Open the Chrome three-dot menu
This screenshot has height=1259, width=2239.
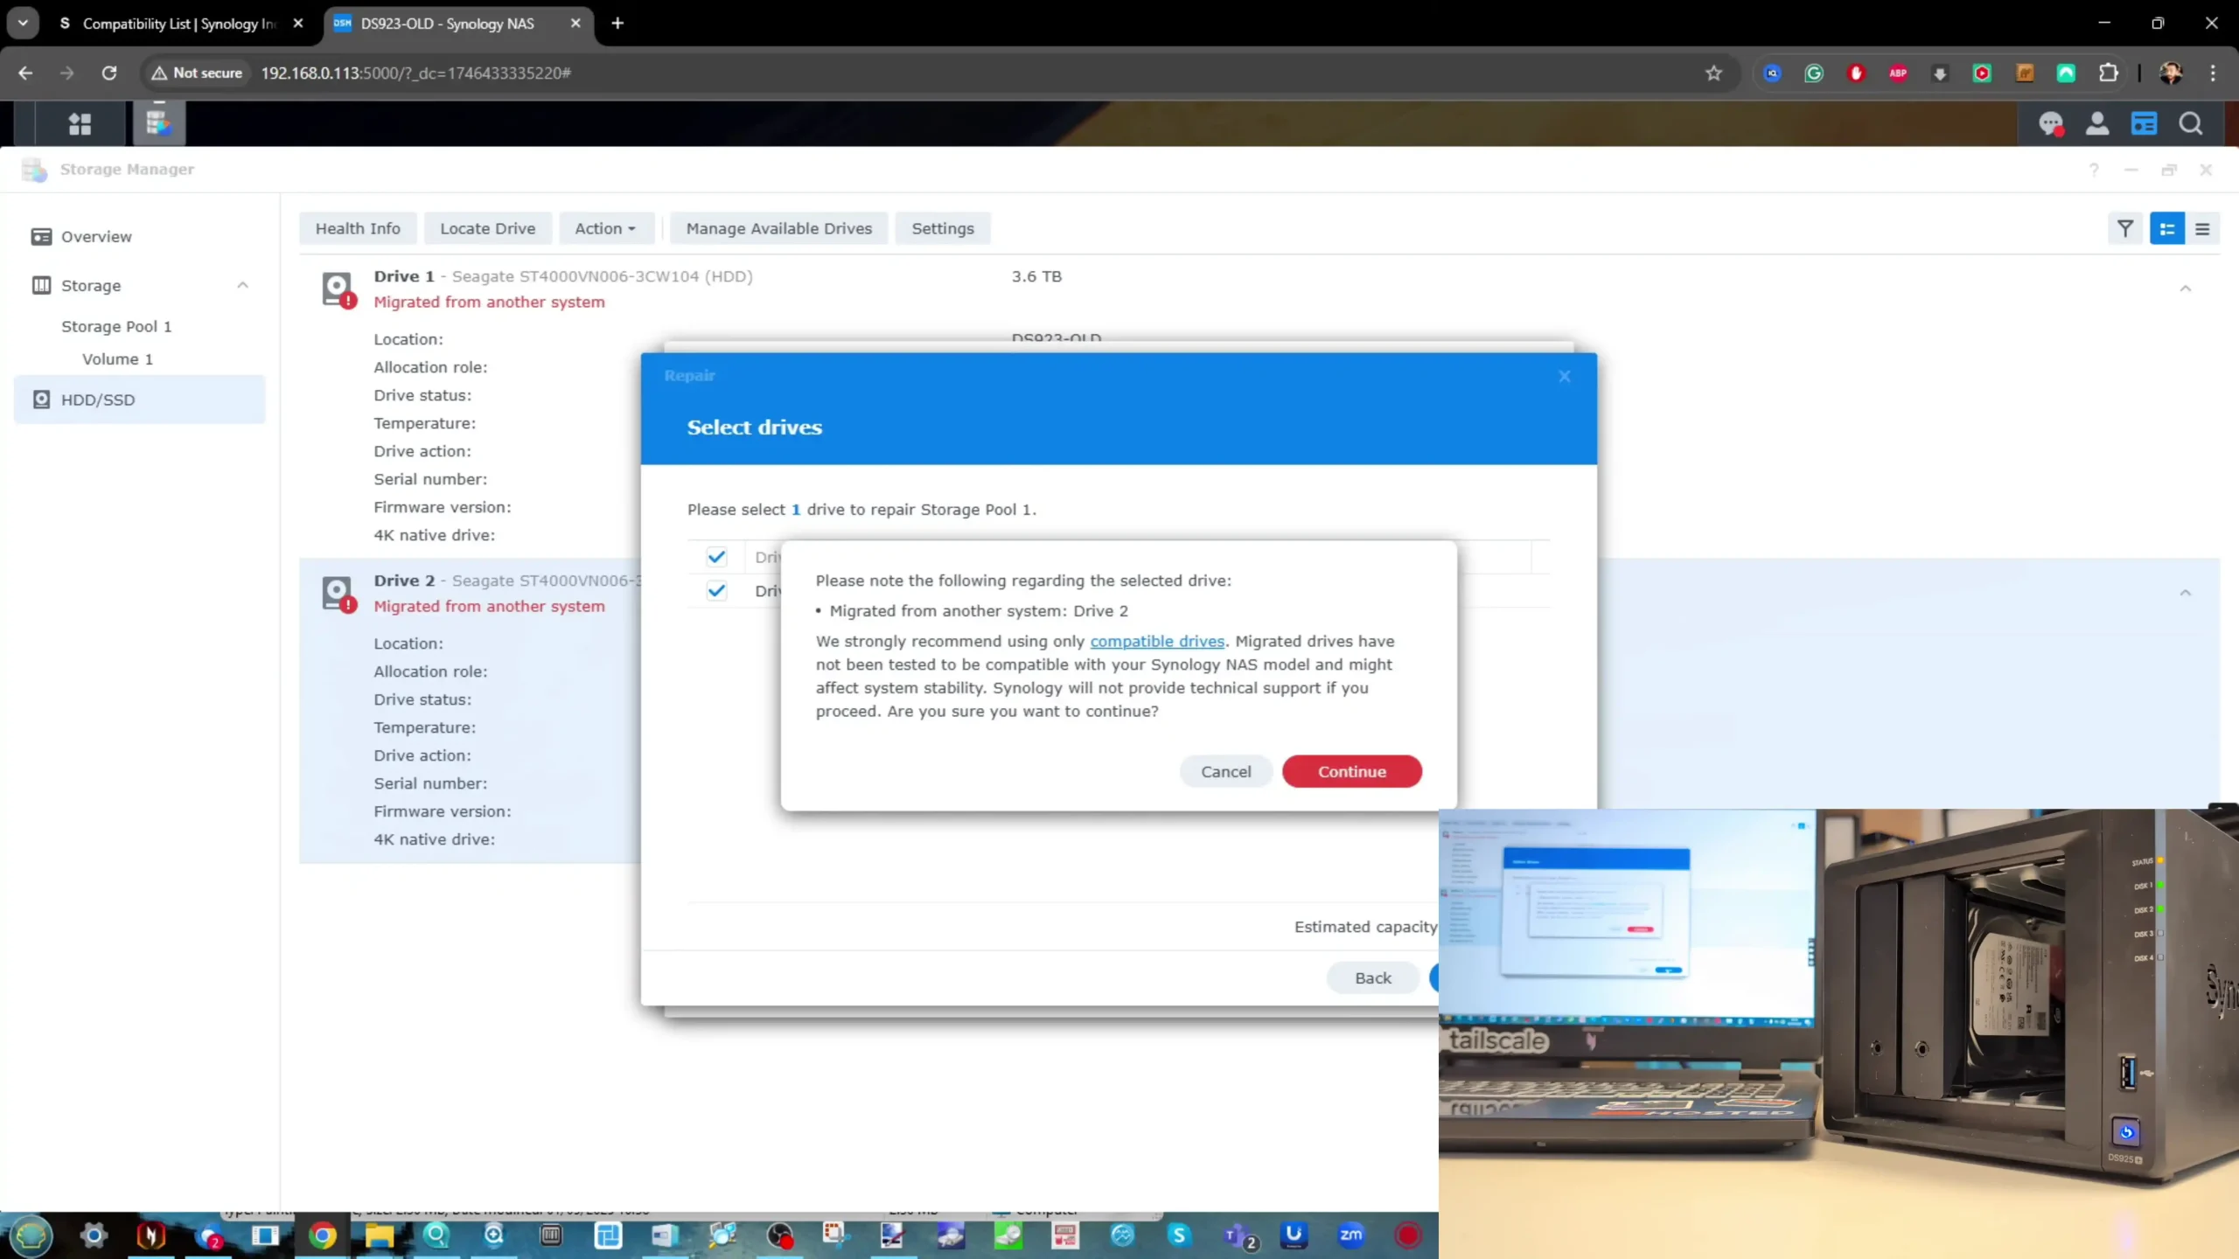click(x=2214, y=73)
